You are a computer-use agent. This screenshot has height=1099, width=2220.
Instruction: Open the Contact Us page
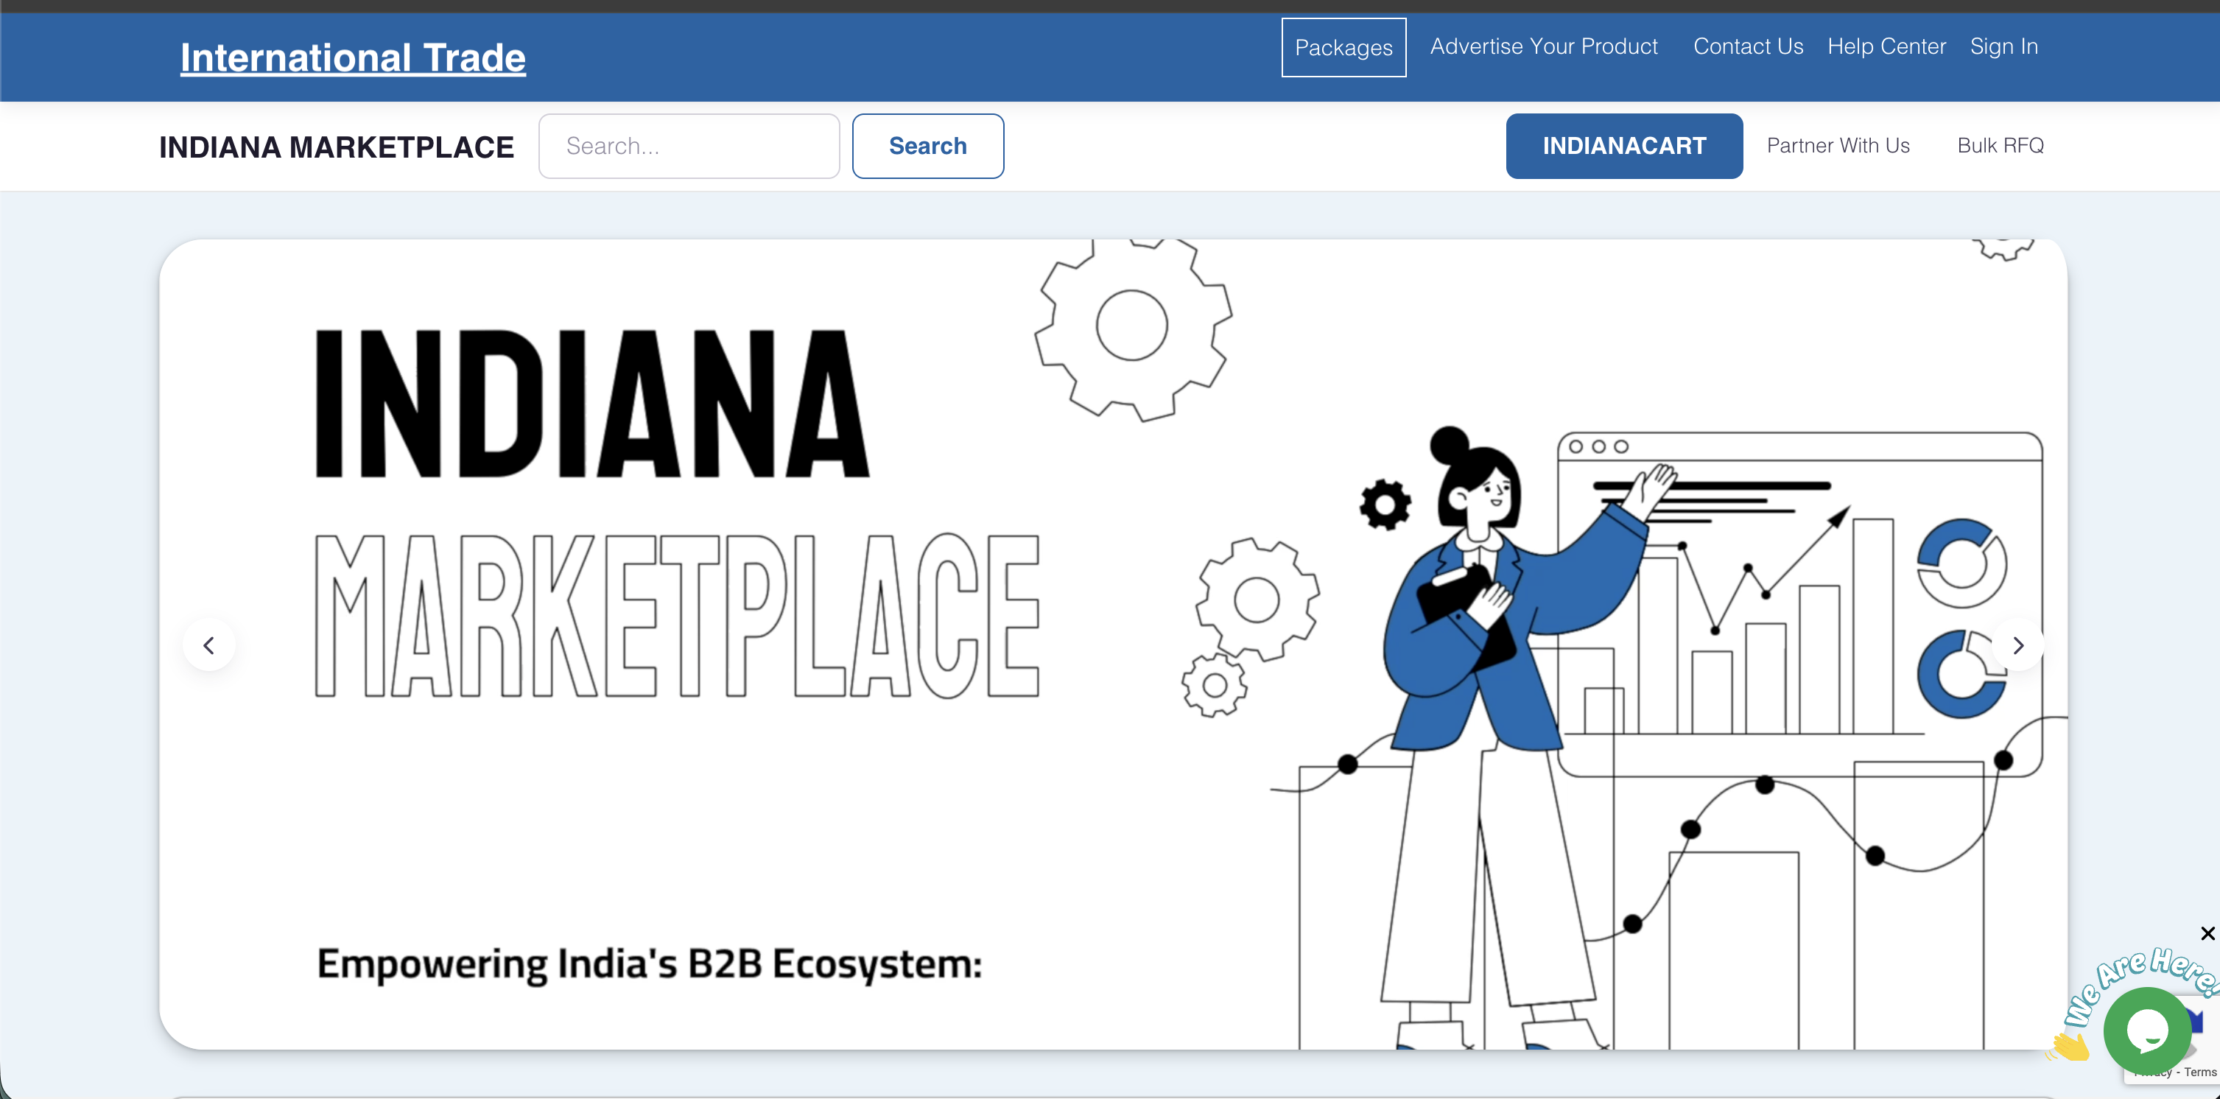[x=1748, y=46]
